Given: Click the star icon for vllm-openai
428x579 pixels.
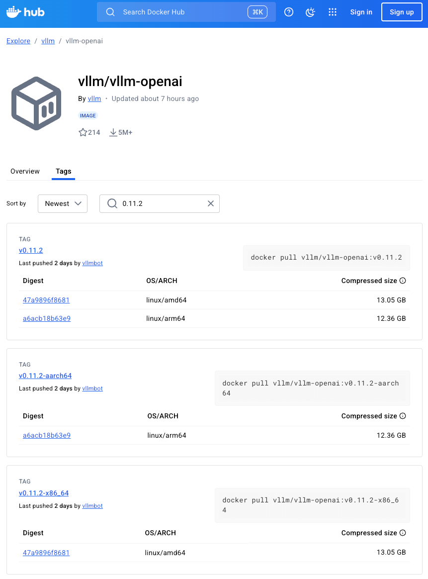Looking at the screenshot, I should 83,132.
